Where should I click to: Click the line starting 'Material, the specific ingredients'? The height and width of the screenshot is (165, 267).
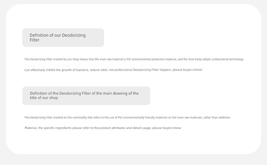[x=103, y=128]
